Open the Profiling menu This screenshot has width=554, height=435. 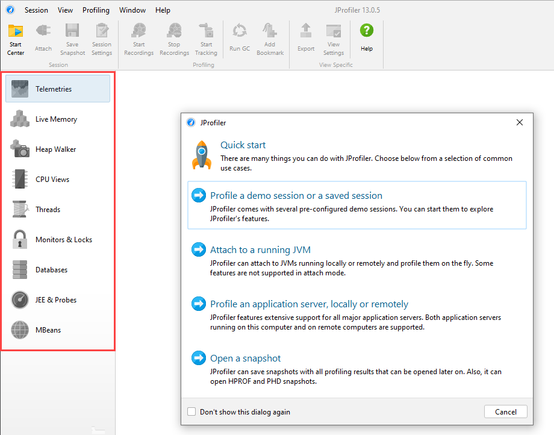point(96,10)
